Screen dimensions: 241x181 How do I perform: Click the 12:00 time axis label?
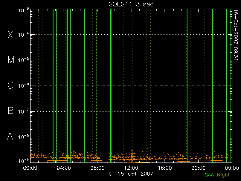[131, 168]
